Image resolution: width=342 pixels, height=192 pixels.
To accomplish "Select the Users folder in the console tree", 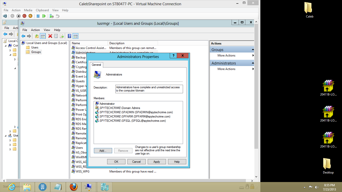I will point(35,47).
